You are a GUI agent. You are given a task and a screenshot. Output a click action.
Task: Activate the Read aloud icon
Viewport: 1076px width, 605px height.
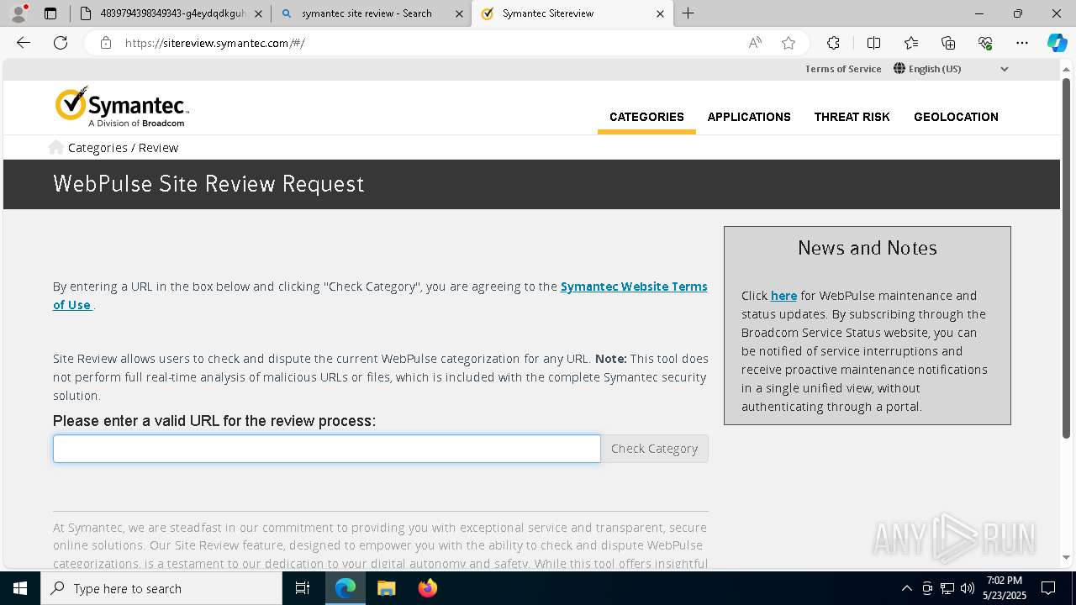click(x=755, y=43)
